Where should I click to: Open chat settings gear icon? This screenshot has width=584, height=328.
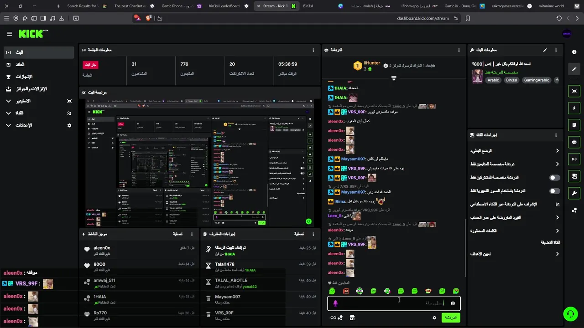(434, 318)
